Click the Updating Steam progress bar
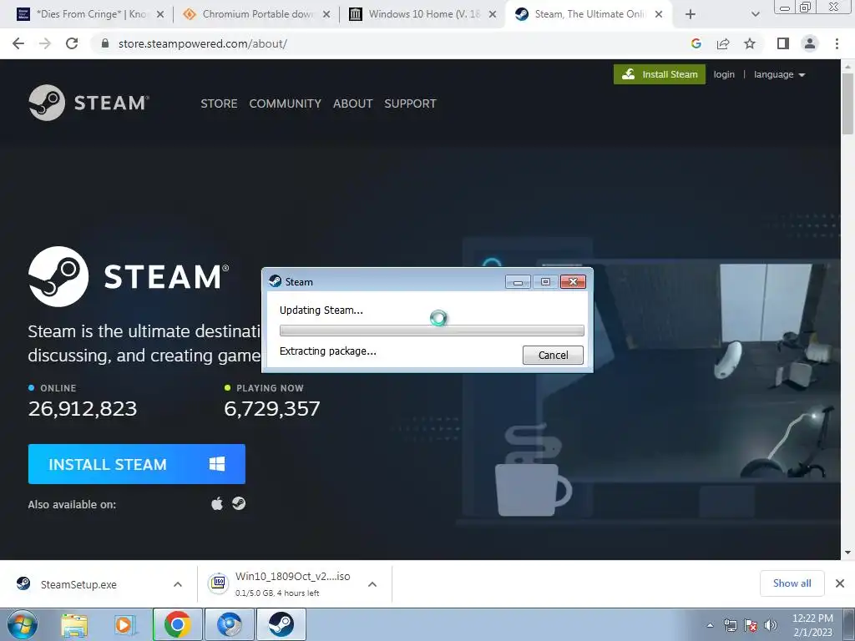Viewport: 855px width, 641px height. (432, 331)
